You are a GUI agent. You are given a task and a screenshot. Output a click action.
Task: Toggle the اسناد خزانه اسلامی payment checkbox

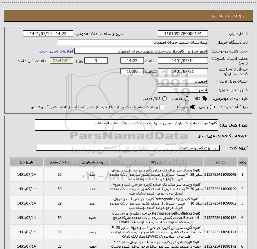tap(162, 107)
